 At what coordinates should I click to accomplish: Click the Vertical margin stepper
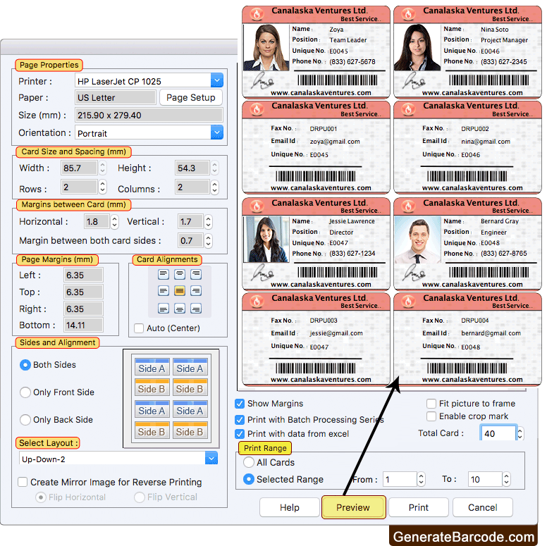(208, 222)
